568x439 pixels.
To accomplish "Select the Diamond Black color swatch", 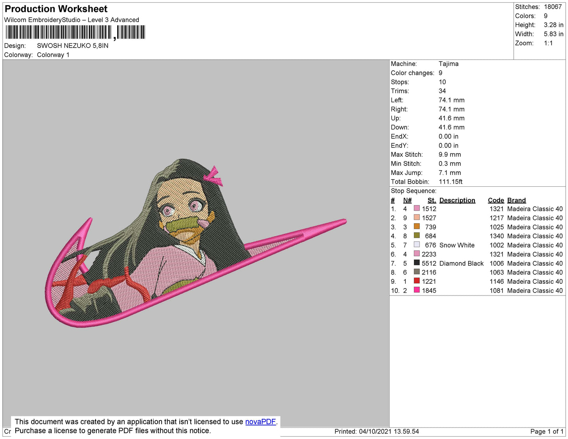I will click(x=417, y=263).
